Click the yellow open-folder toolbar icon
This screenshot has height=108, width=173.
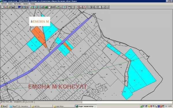point(10,7)
